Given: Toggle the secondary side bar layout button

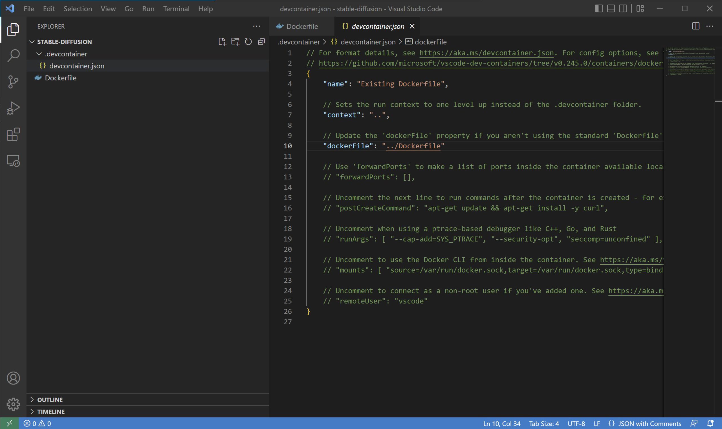Looking at the screenshot, I should (623, 9).
